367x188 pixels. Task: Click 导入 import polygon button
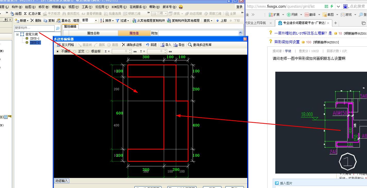point(166,45)
